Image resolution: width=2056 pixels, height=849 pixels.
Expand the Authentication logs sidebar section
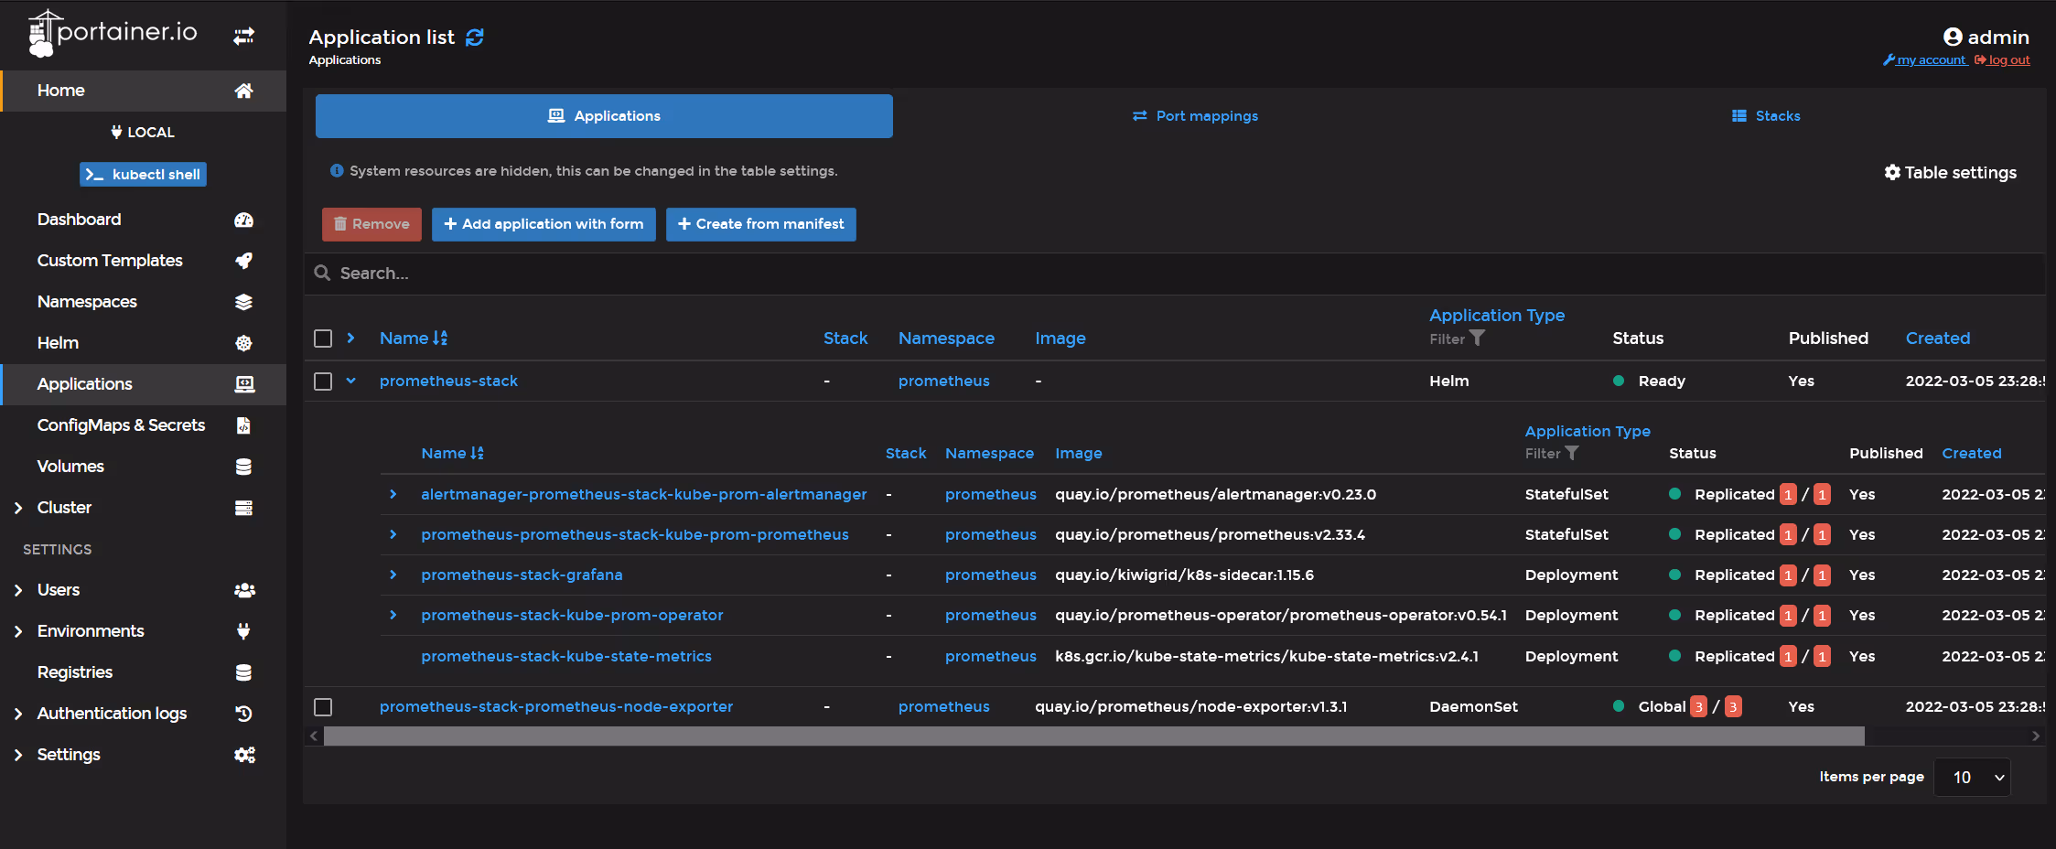[x=18, y=714]
